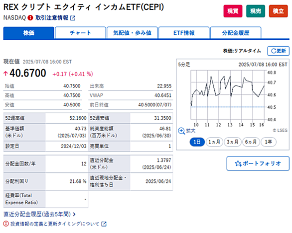
Task: Select the 1日 chart period
Action: [197, 142]
